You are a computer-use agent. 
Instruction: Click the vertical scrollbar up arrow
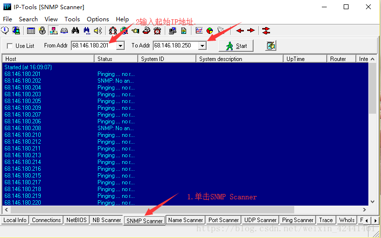pyautogui.click(x=372, y=59)
